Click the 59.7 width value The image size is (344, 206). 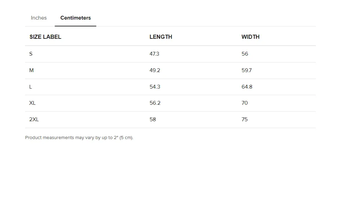coord(247,70)
